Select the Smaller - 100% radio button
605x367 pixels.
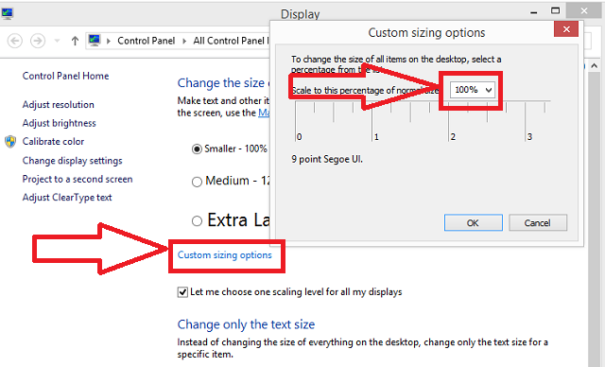(197, 149)
